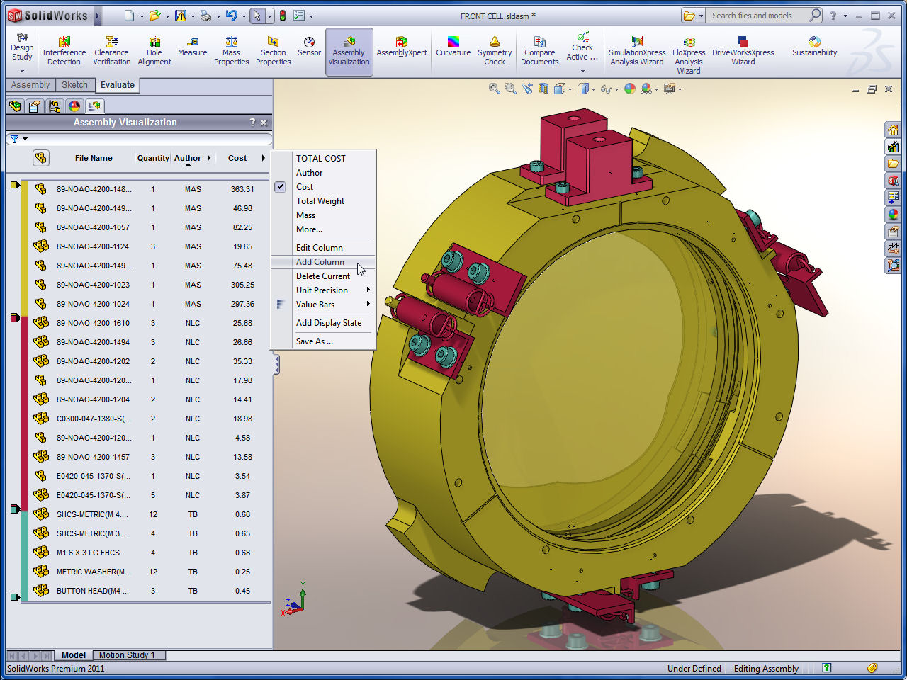The image size is (907, 680).
Task: Click the filter icon in visualization panel
Action: pos(14,139)
